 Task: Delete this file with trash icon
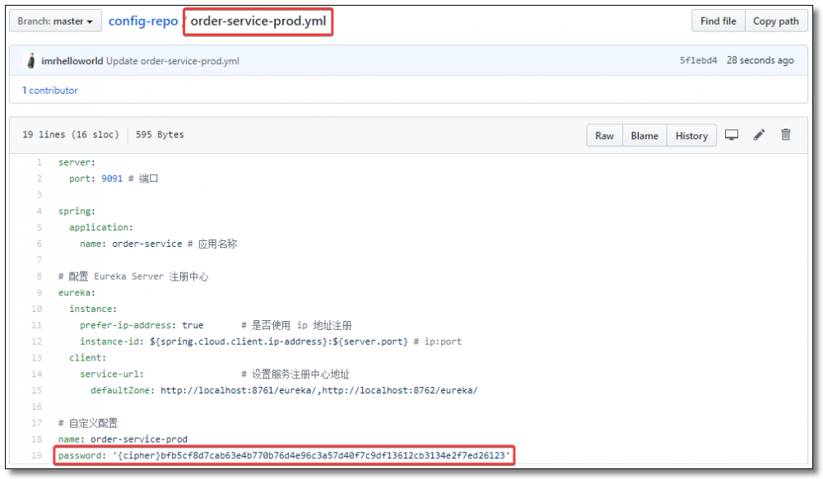tap(786, 135)
